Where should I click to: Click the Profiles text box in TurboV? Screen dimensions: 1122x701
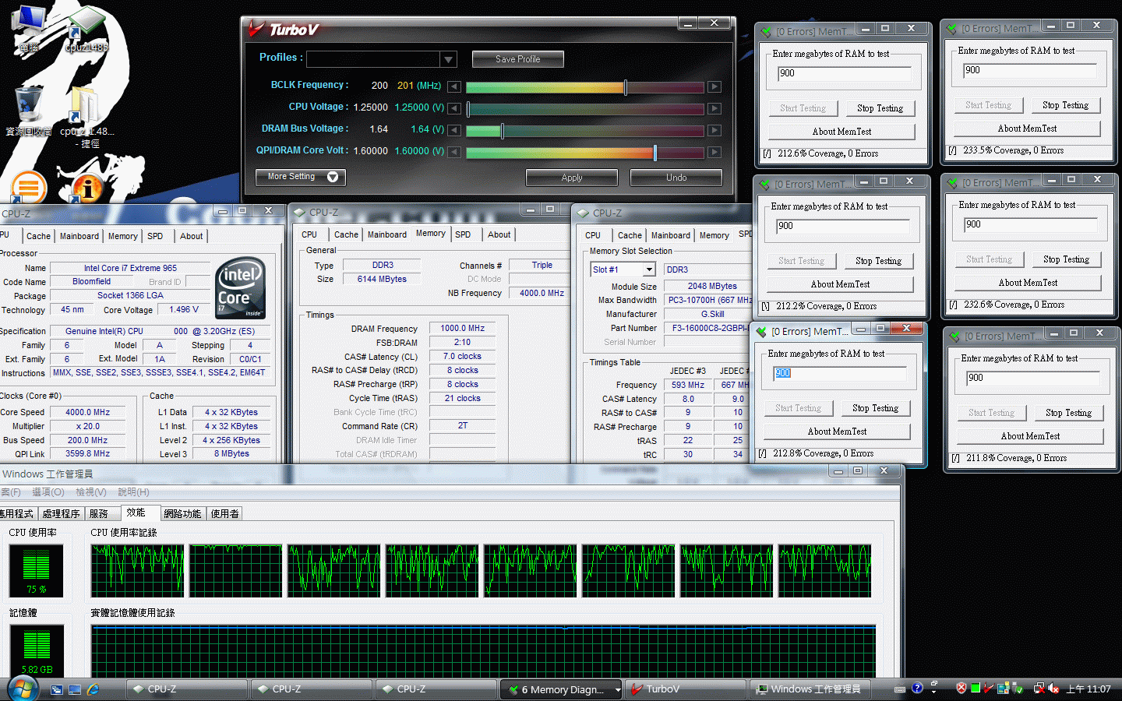click(374, 59)
